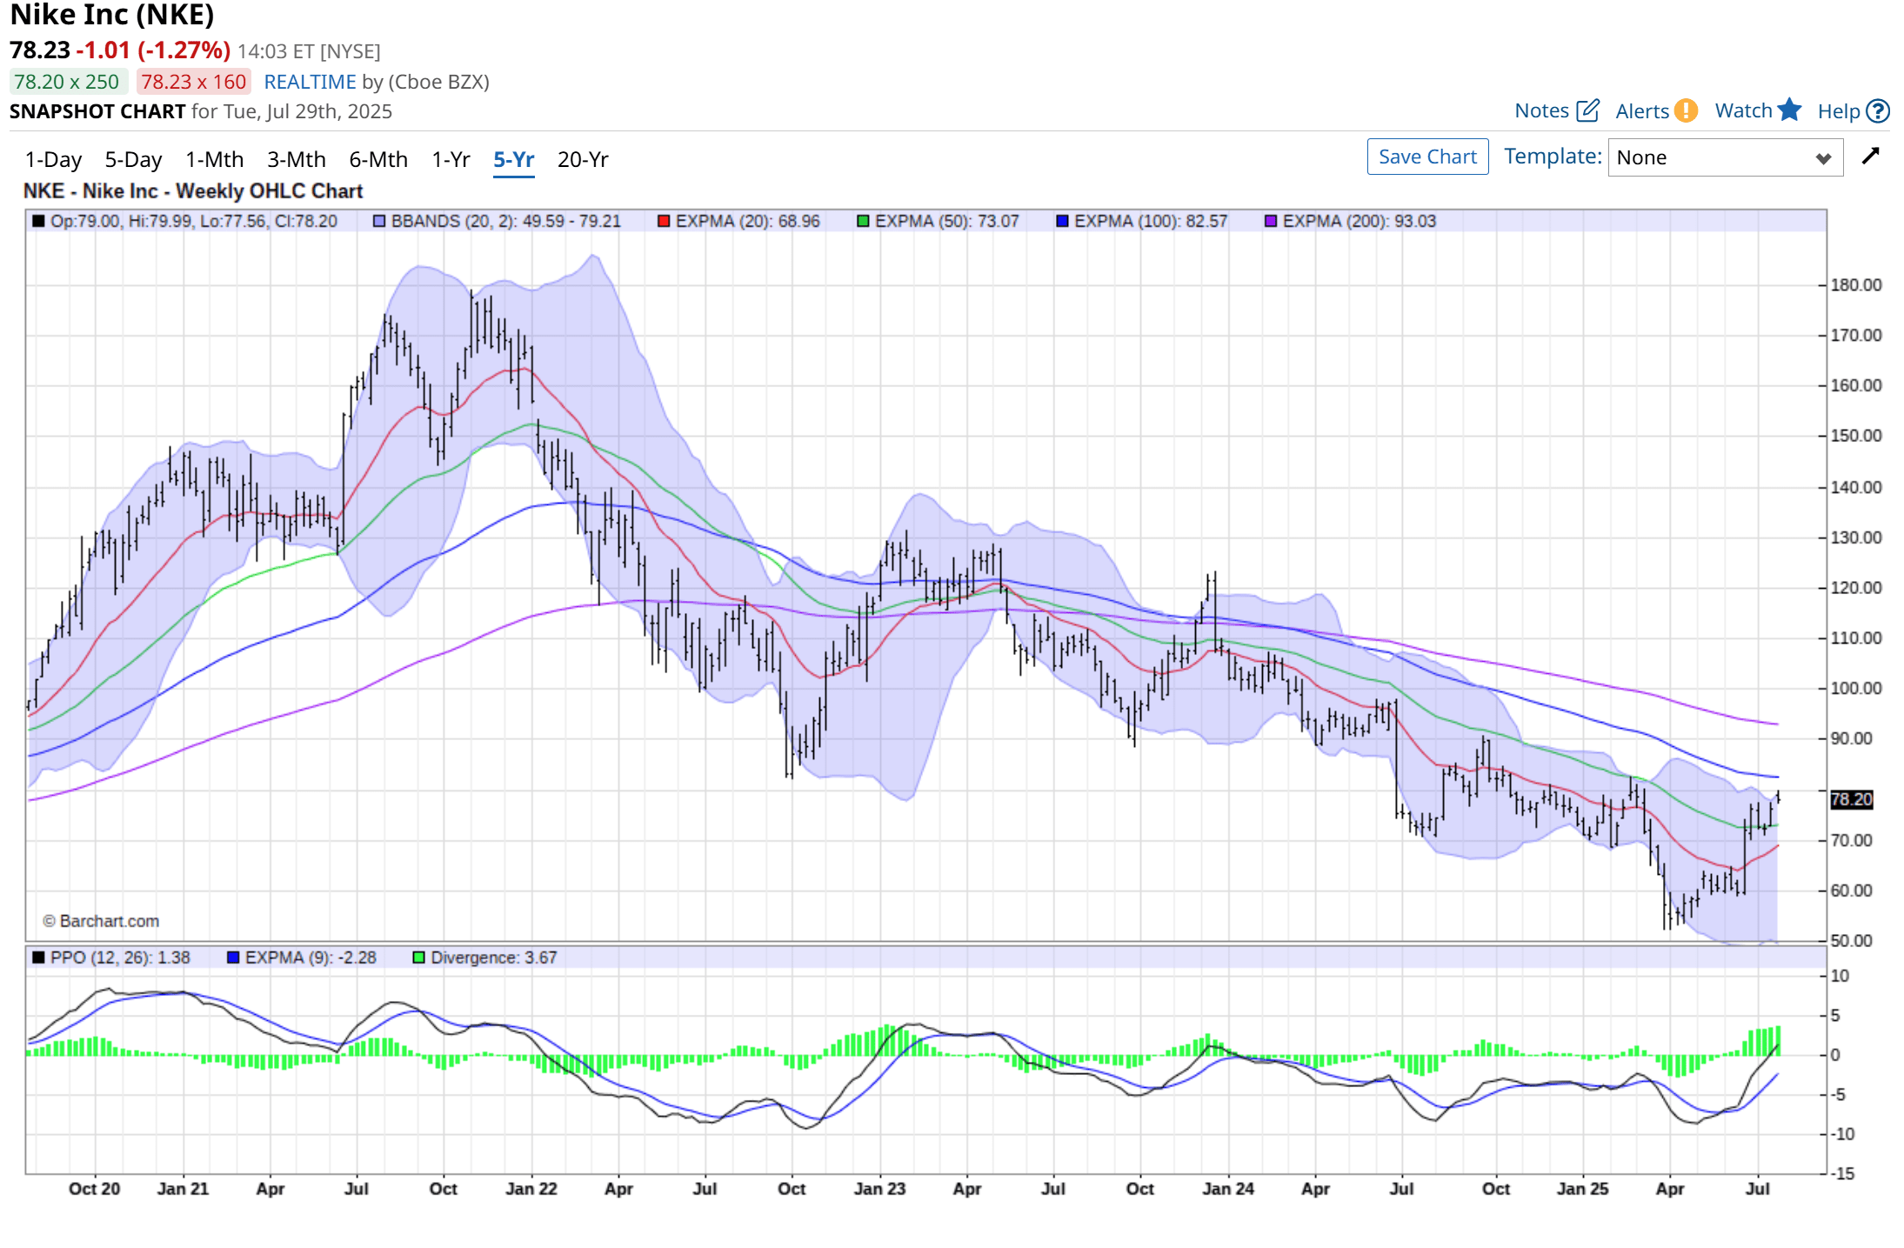
Task: Expand chart with diagonal arrow icon
Action: tap(1870, 157)
